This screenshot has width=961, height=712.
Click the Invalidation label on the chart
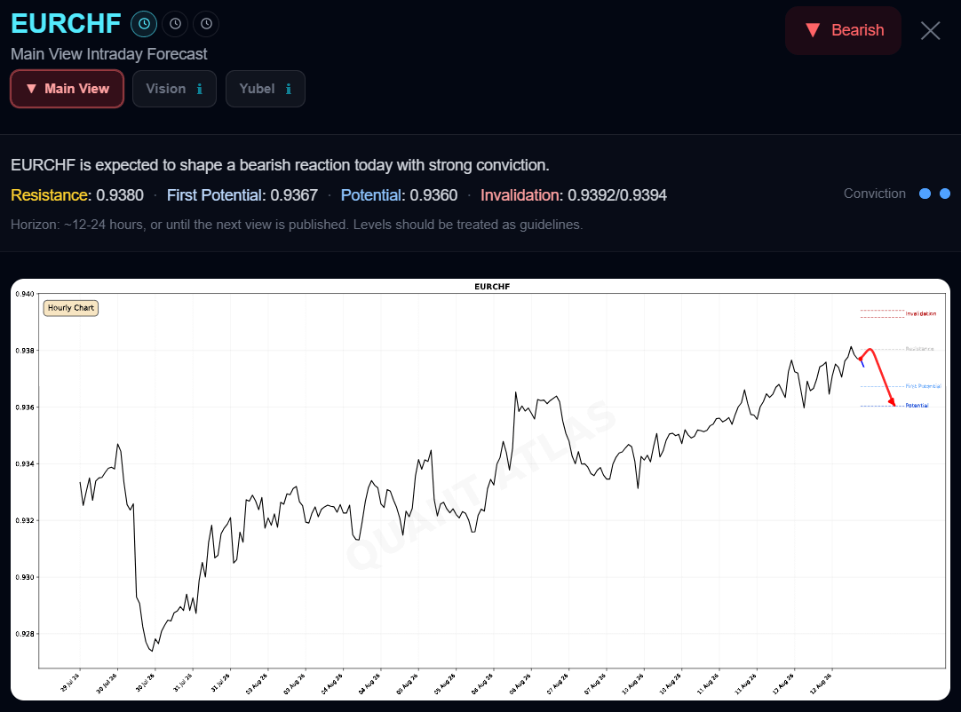(920, 313)
